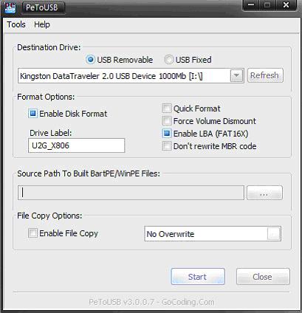
Task: Expand the Kingston DataTraveler drive dropdown
Action: 236,76
